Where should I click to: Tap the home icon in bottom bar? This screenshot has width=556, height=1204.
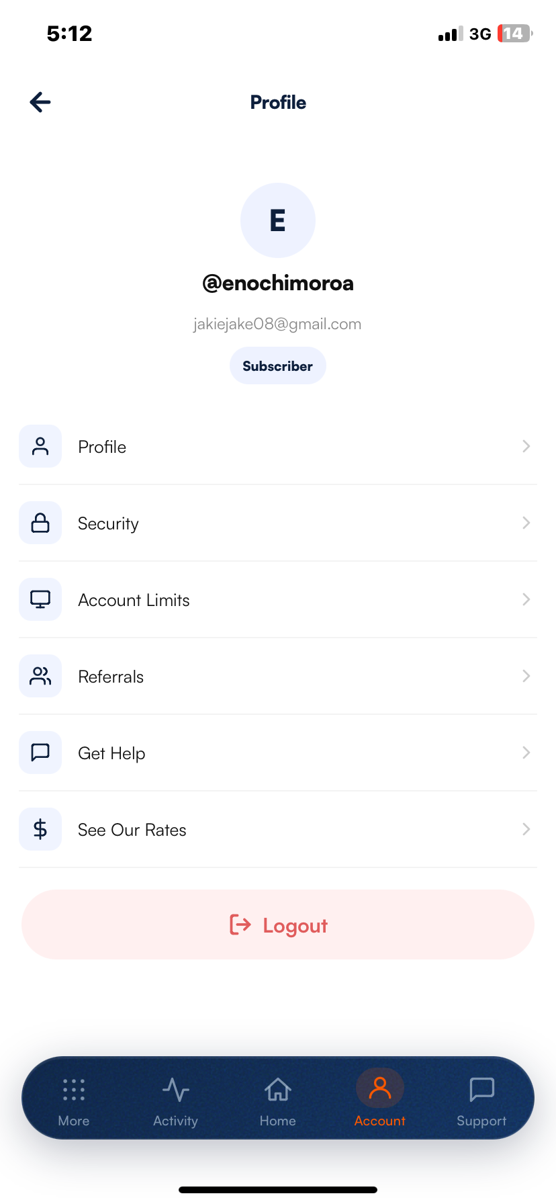pyautogui.click(x=277, y=1089)
